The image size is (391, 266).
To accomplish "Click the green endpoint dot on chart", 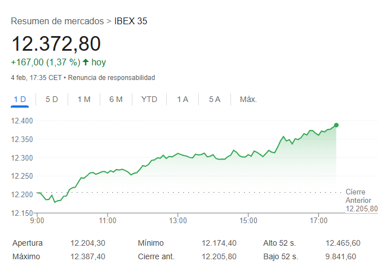I will [x=336, y=125].
